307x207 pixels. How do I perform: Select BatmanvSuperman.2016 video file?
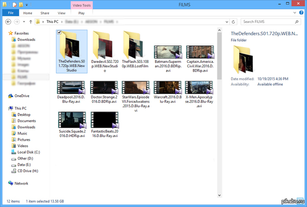point(168,59)
